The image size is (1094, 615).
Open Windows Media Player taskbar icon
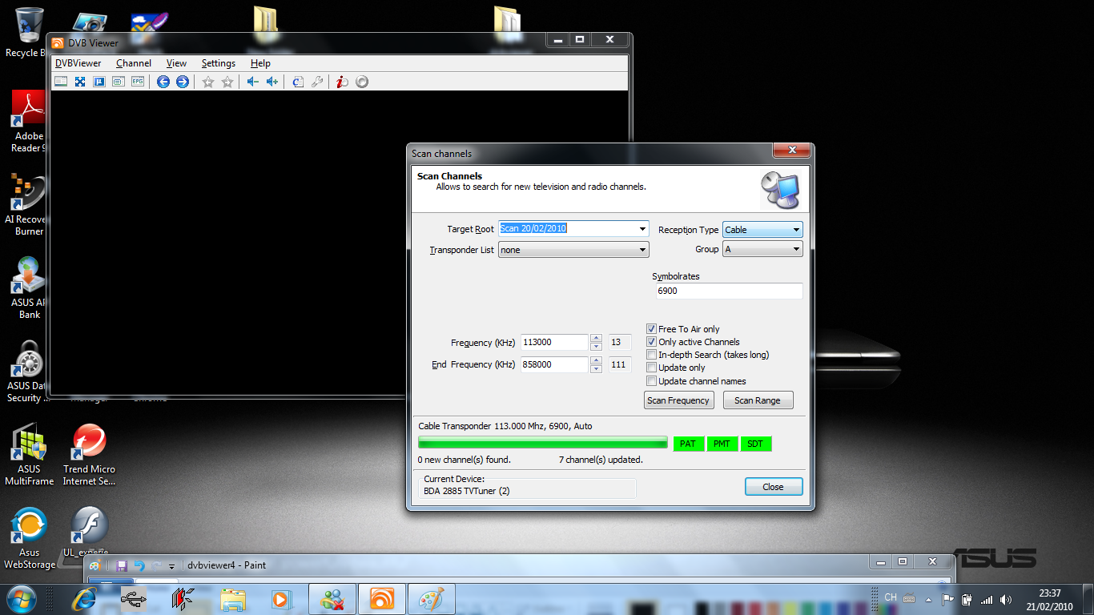coord(281,599)
